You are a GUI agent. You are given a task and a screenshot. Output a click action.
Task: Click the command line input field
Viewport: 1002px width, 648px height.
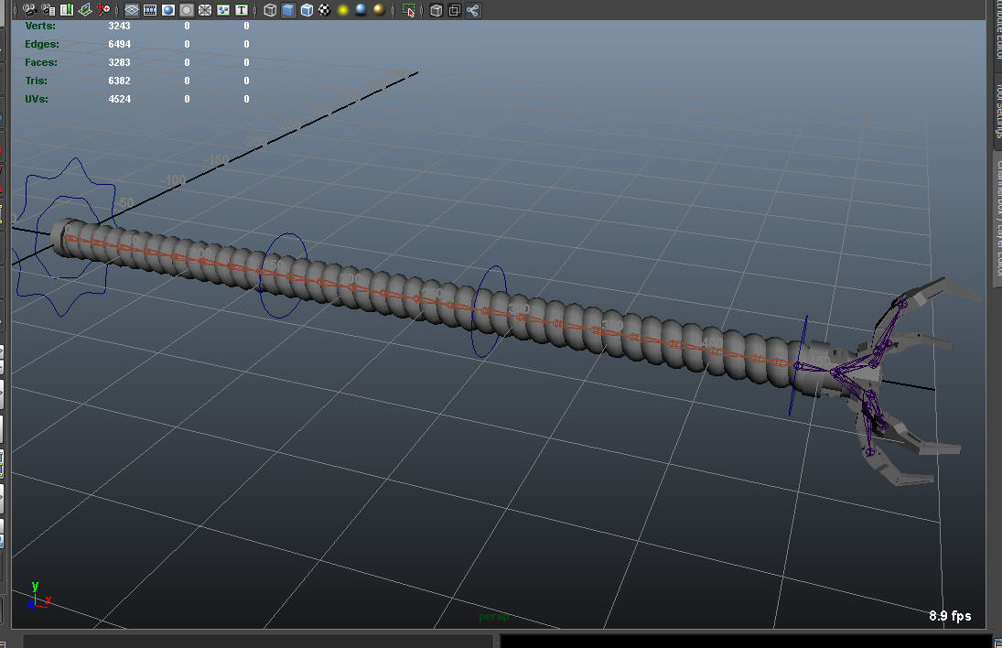pyautogui.click(x=259, y=641)
